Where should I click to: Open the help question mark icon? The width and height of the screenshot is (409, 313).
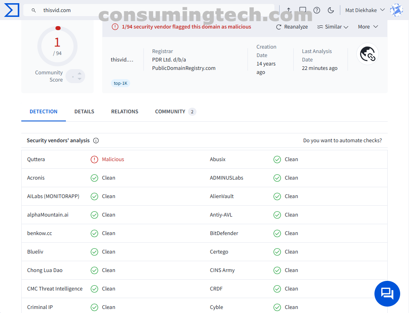point(317,10)
